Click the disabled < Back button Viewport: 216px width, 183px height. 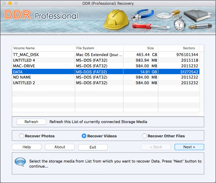coord(156,147)
